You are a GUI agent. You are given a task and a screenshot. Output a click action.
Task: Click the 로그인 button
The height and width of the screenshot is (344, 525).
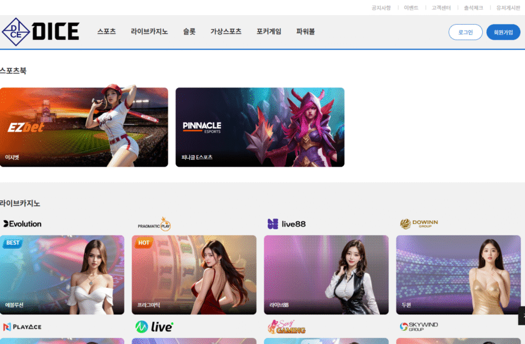(x=465, y=32)
